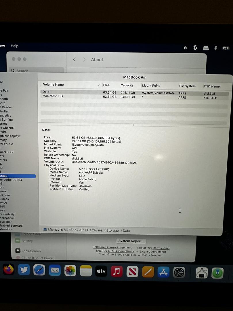Select the Macintosh HD volume row

[134, 97]
